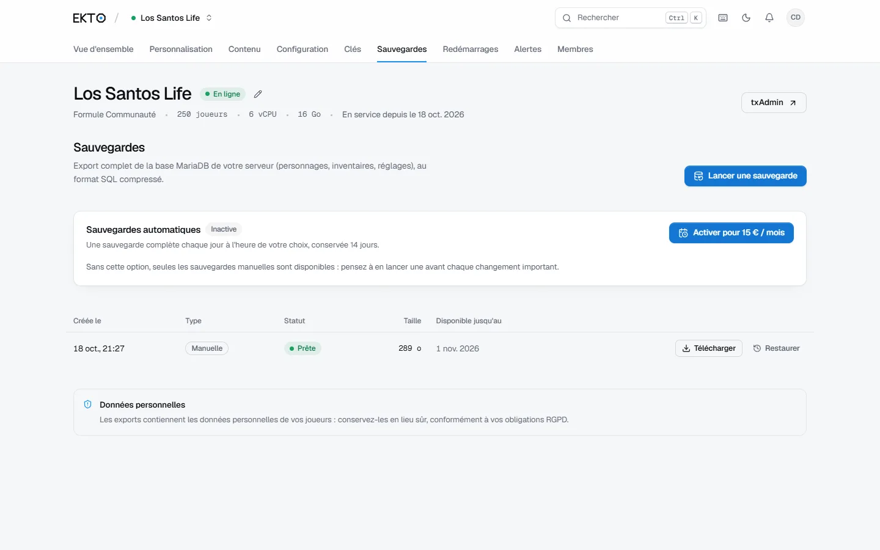
Task: Click the Type column header
Action: [x=193, y=321]
